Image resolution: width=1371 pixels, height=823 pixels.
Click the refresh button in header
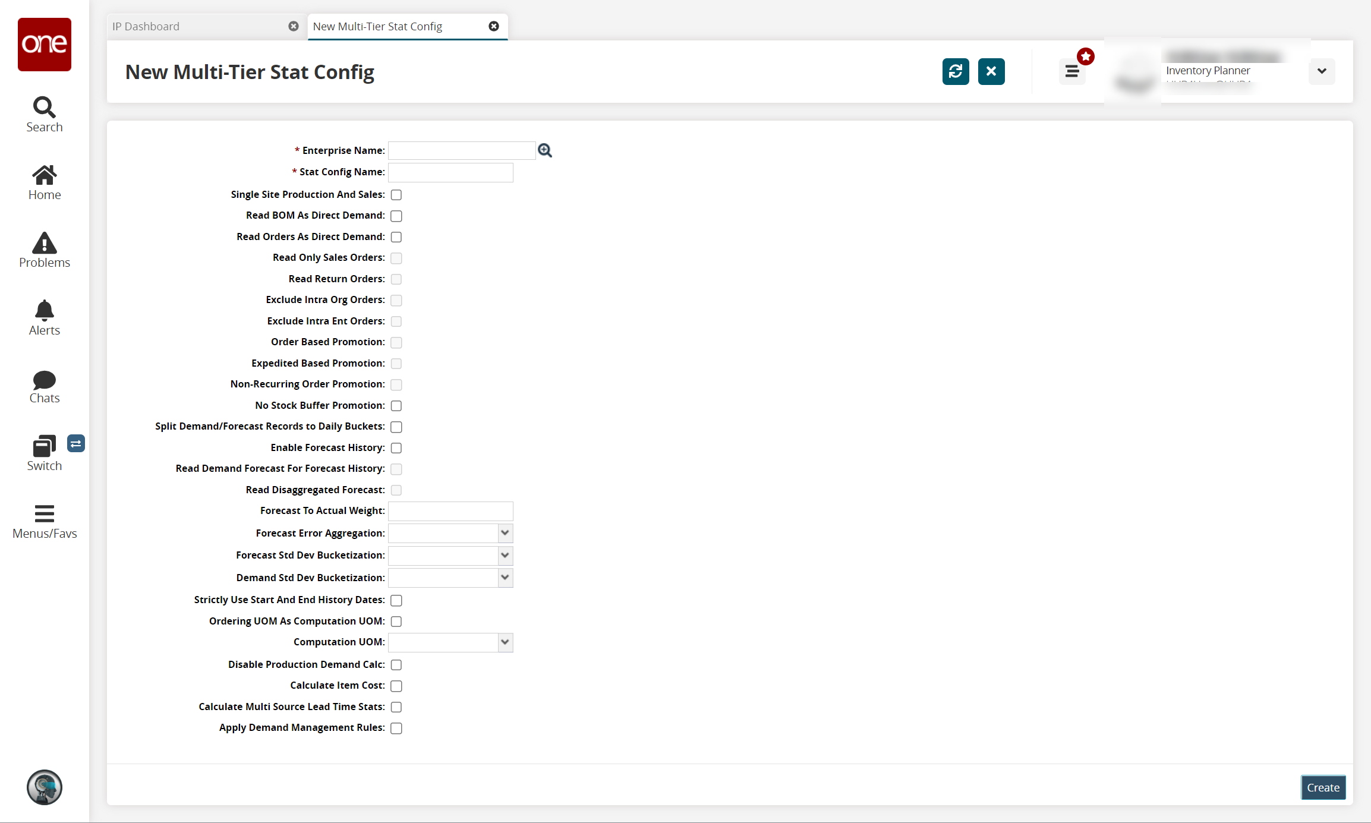[955, 72]
